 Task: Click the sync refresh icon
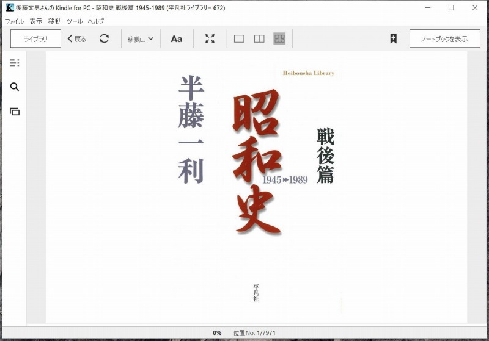coord(104,38)
